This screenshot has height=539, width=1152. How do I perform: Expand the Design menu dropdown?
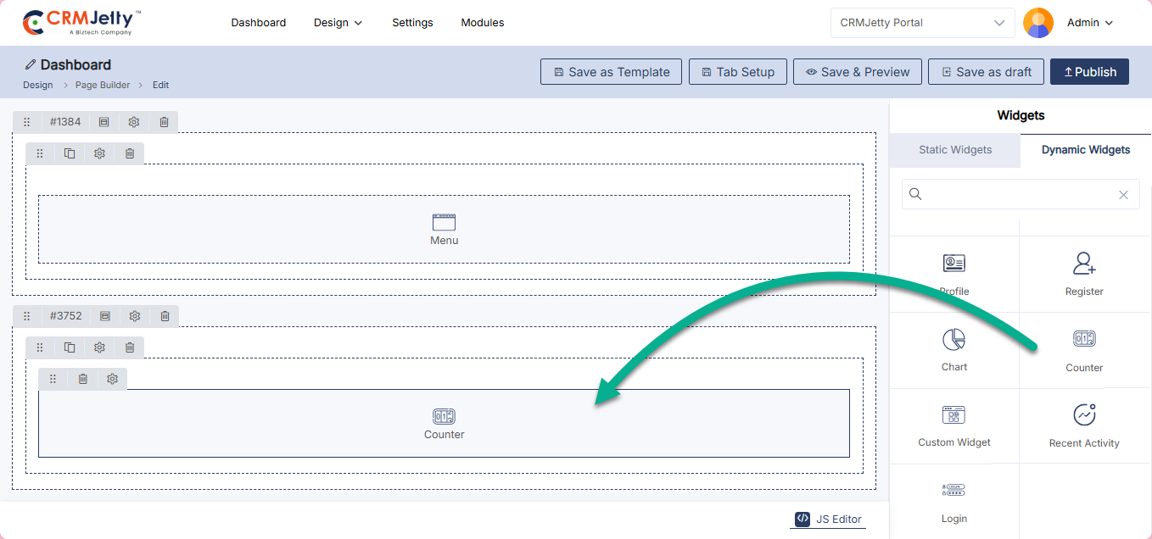point(338,23)
